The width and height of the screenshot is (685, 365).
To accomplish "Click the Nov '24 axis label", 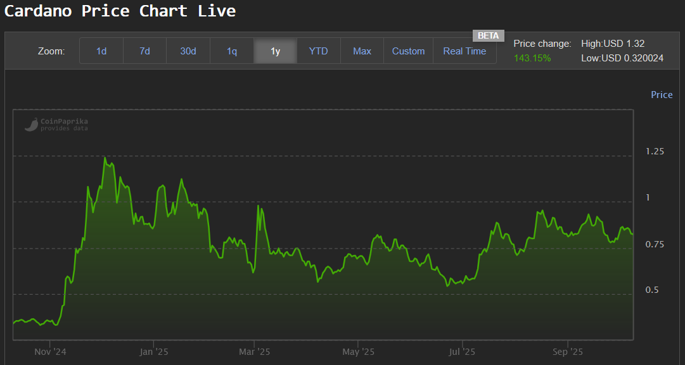I will pyautogui.click(x=51, y=352).
